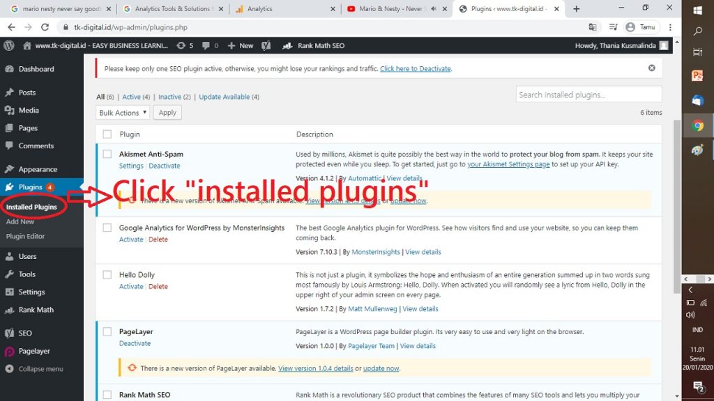Focus the Search installed plugins field
714x401 pixels.
tap(588, 95)
